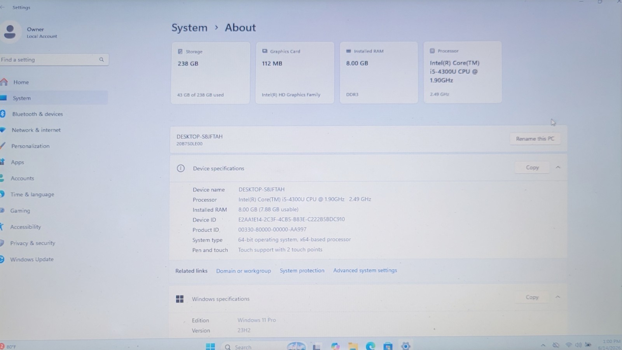
Task: Click the device name DESKTOP-S8JFTAH heading
Action: [x=199, y=136]
